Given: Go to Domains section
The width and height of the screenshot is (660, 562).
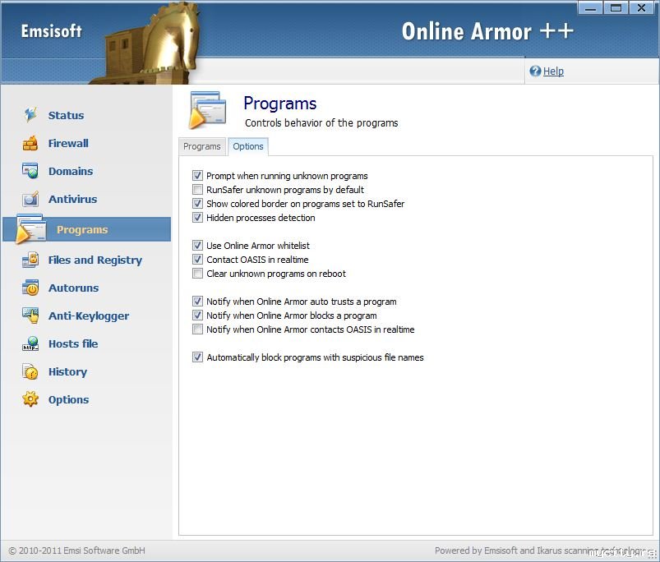Looking at the screenshot, I should tap(71, 171).
